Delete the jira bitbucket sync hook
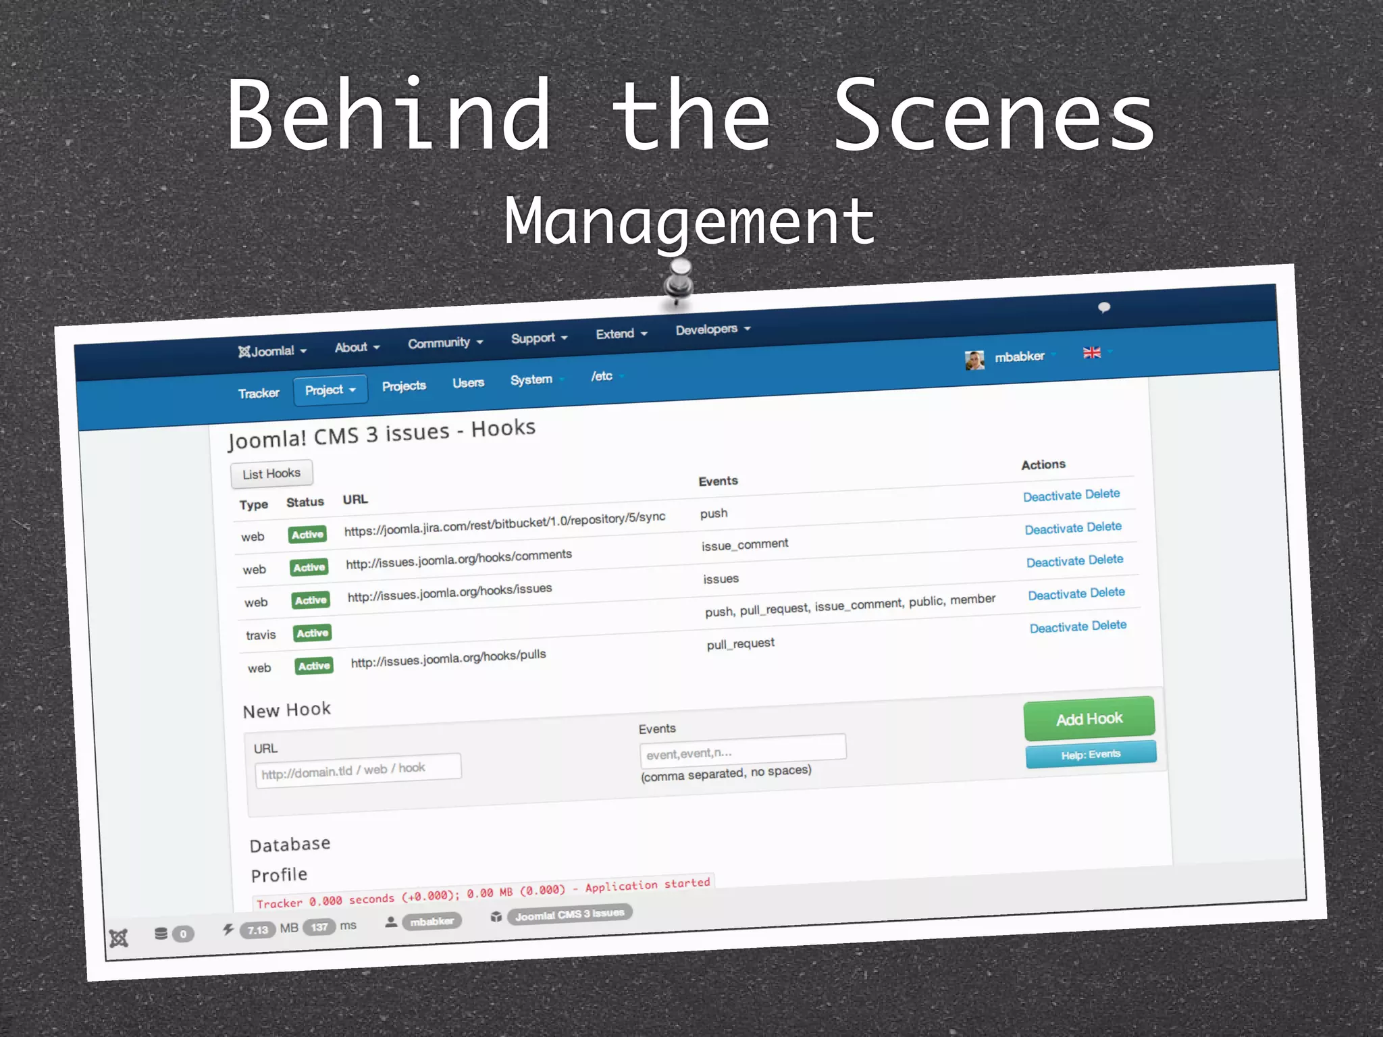 1103,494
